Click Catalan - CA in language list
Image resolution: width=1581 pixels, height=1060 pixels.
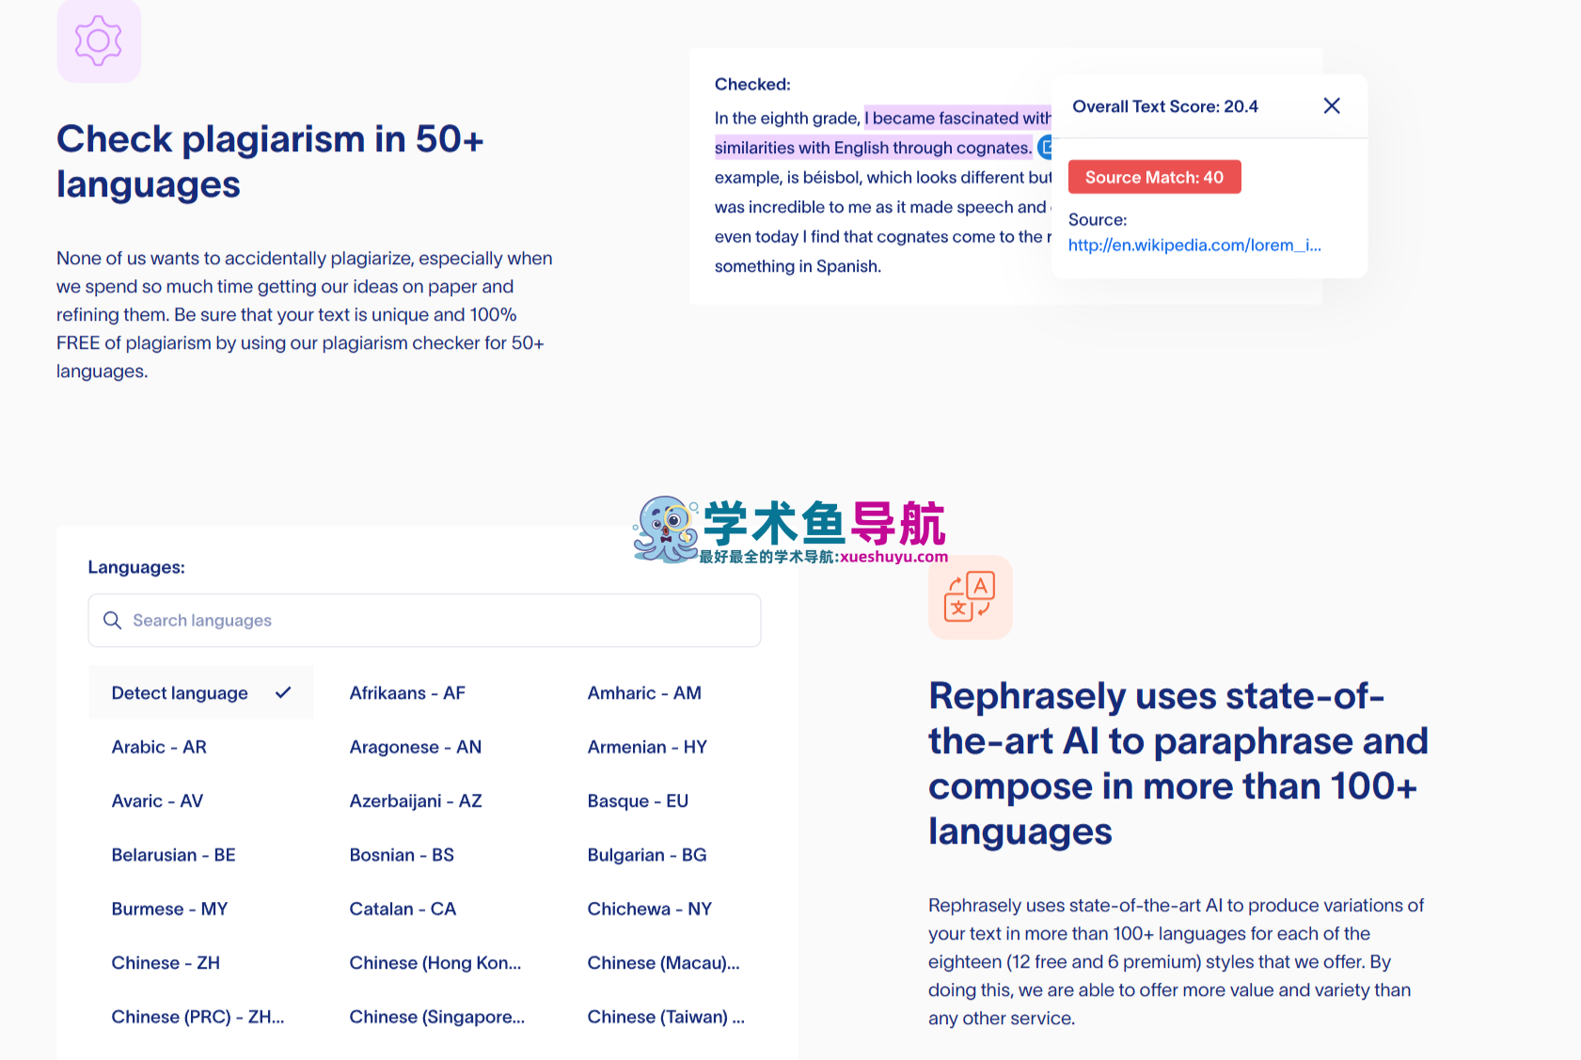403,909
